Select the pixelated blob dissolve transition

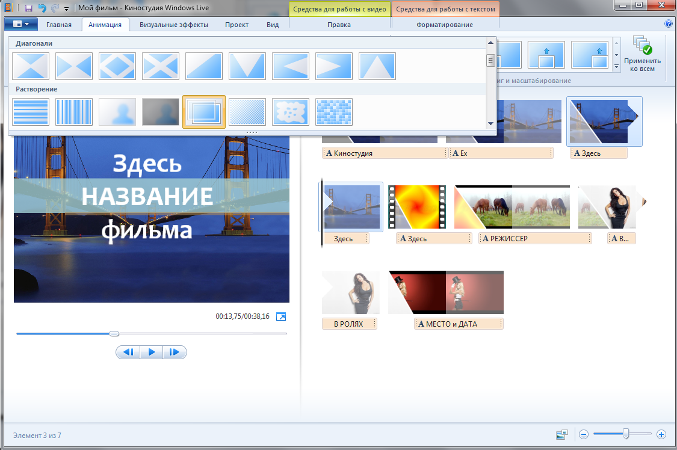click(291, 111)
